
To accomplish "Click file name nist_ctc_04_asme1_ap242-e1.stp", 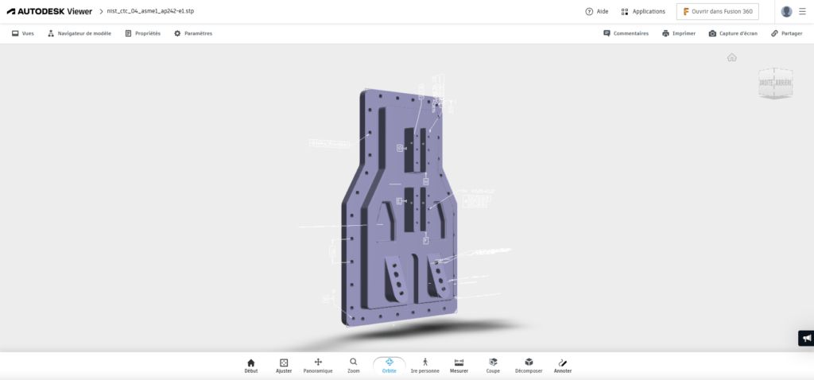I will 150,11.
